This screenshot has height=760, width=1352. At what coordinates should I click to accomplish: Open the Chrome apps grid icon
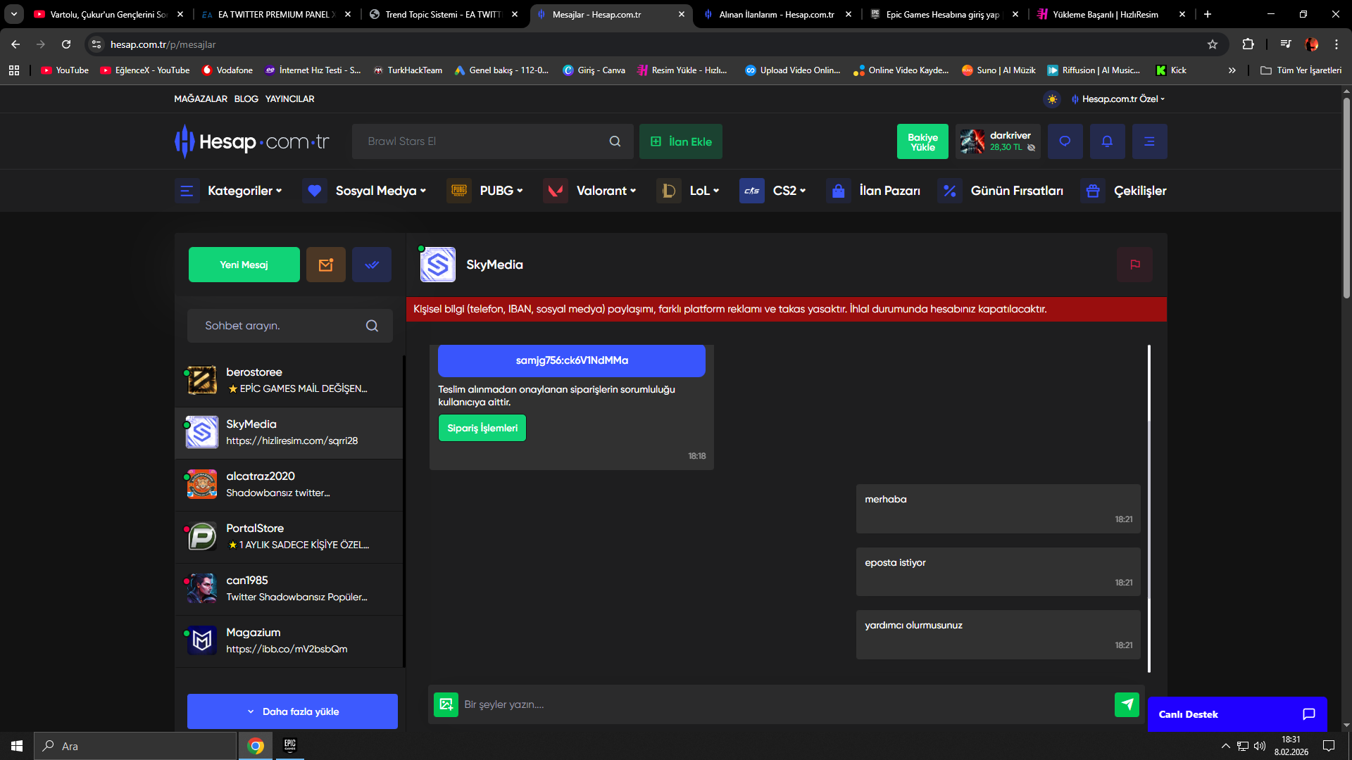(x=14, y=70)
